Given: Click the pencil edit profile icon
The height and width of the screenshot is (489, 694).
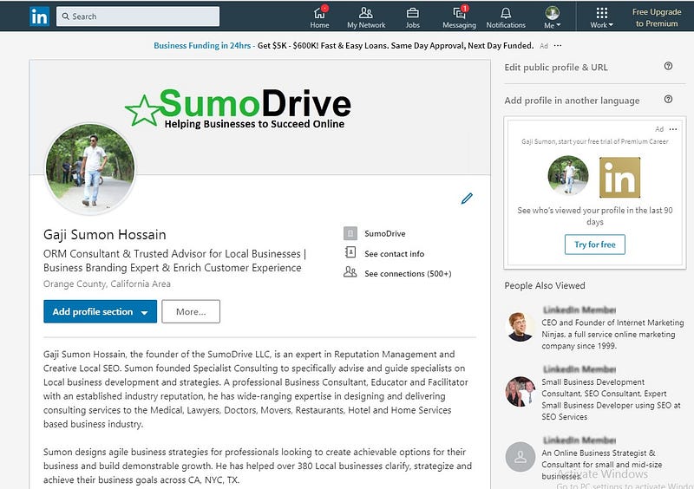Looking at the screenshot, I should point(467,199).
